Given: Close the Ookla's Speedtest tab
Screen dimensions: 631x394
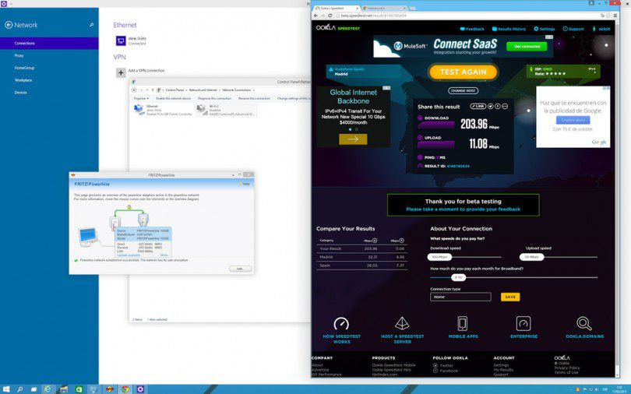Looking at the screenshot, I should pyautogui.click(x=357, y=8).
